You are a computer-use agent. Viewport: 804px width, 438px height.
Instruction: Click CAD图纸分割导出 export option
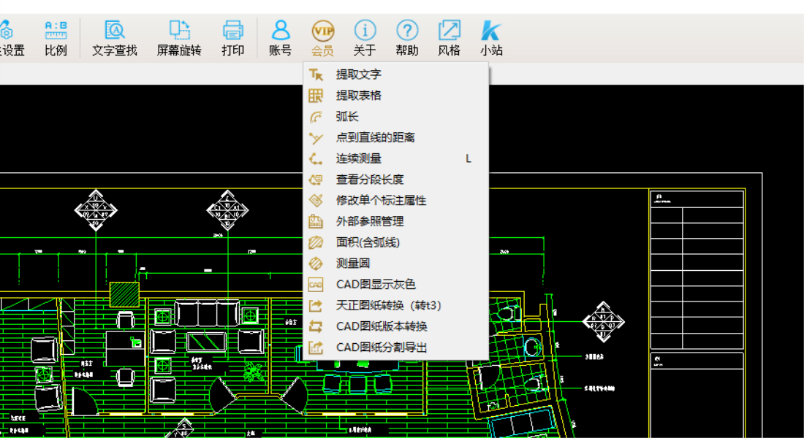point(381,347)
